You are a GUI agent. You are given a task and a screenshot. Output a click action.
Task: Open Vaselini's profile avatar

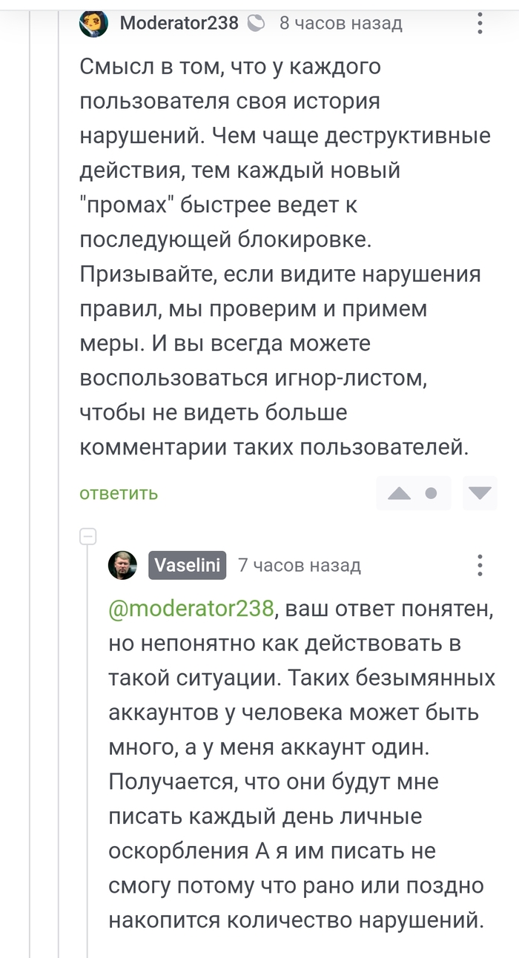tap(122, 565)
